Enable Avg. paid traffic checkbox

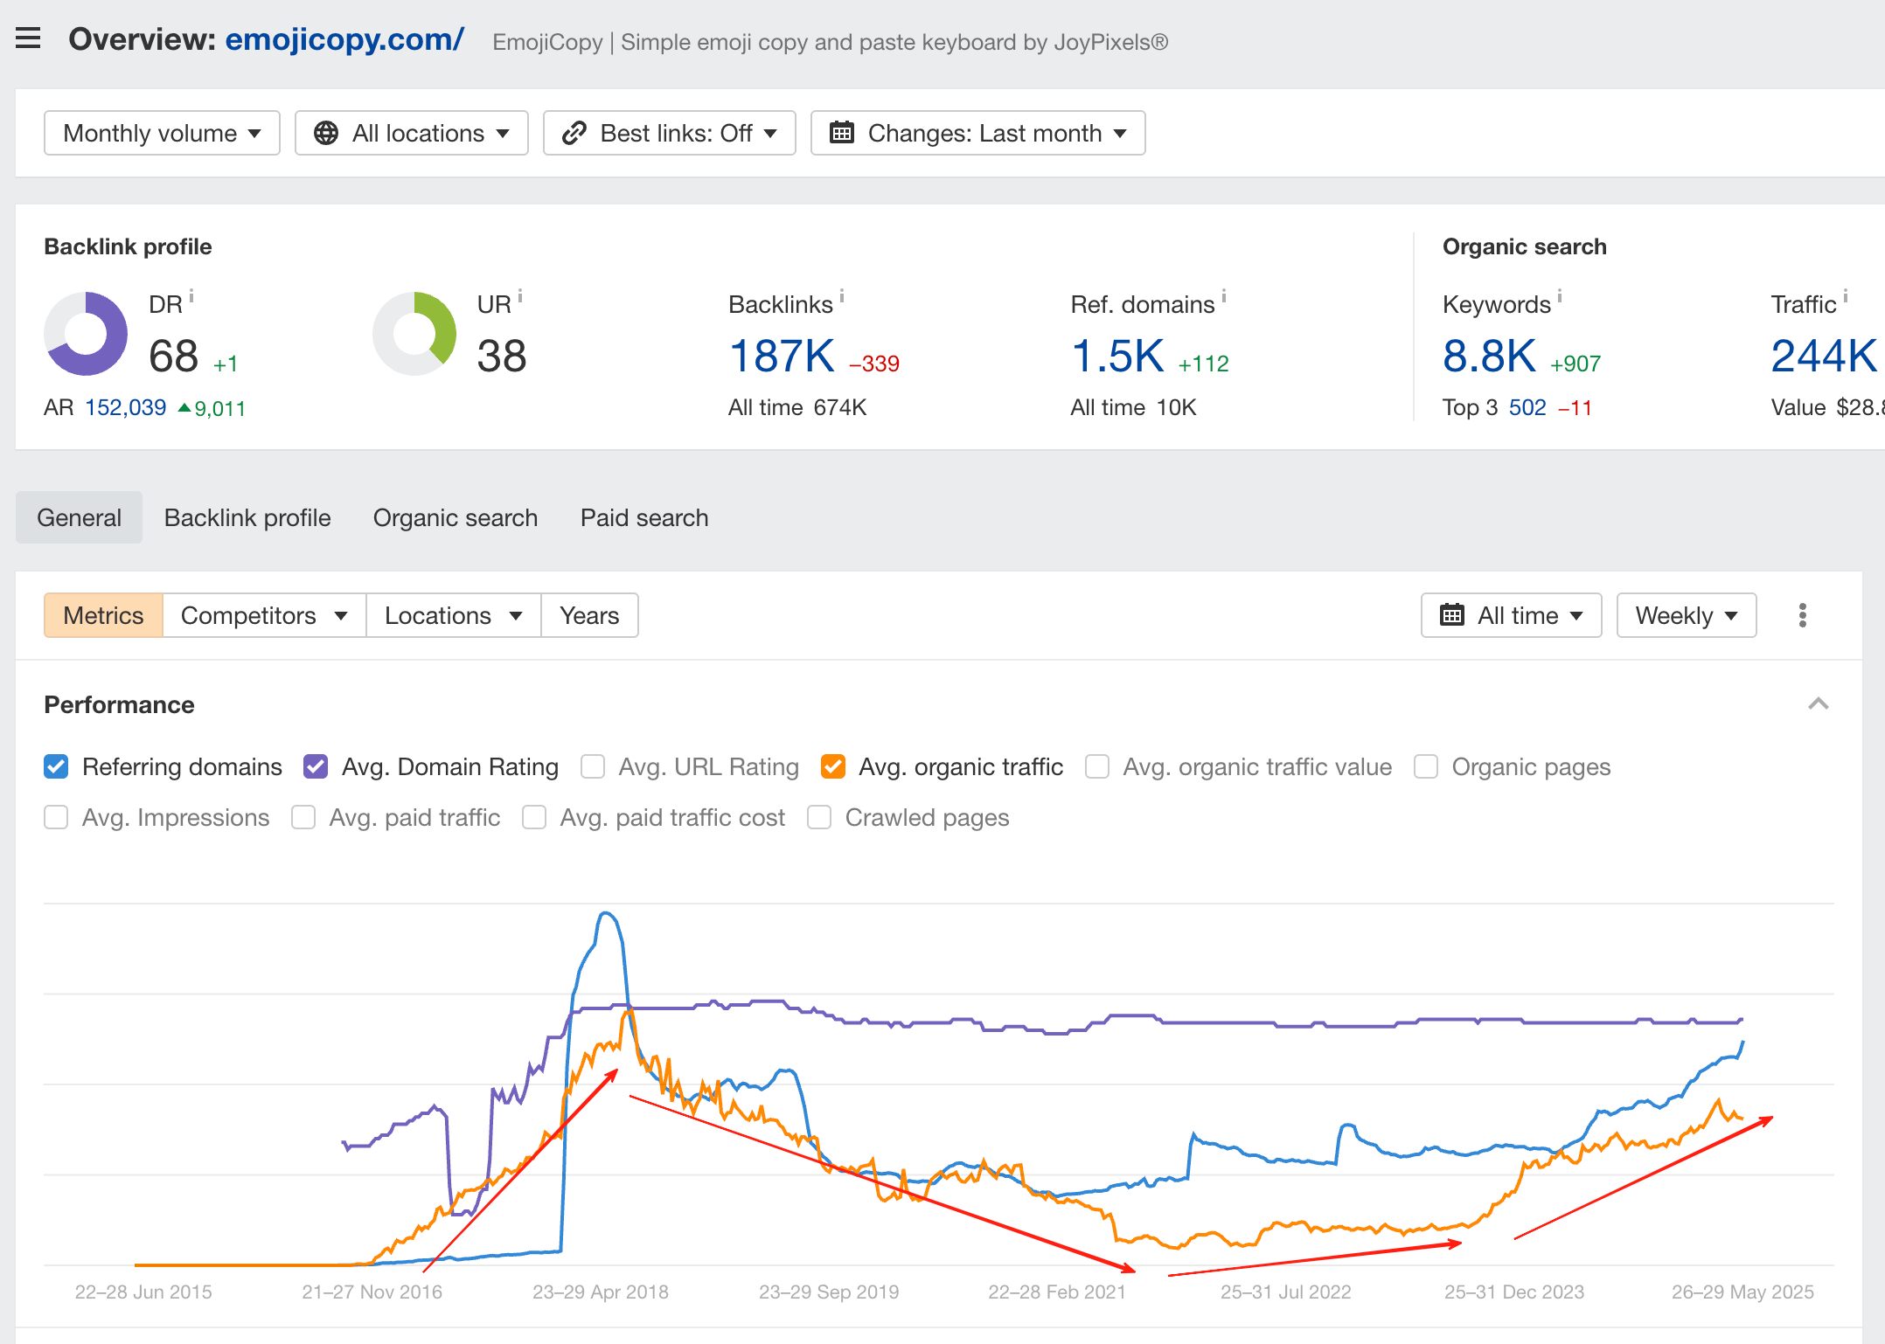(303, 817)
